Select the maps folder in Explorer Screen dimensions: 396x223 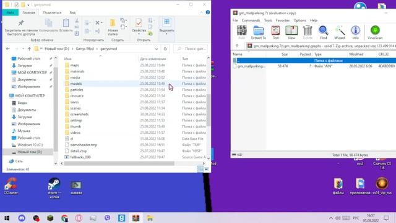[74, 65]
